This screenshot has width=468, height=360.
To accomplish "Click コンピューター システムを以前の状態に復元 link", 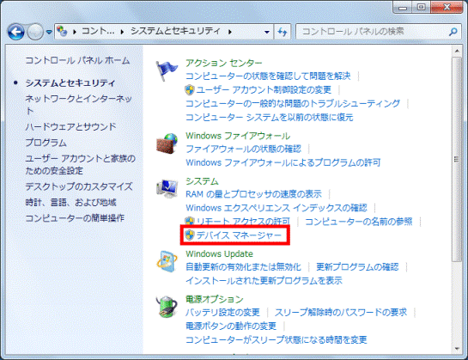I will (x=270, y=117).
